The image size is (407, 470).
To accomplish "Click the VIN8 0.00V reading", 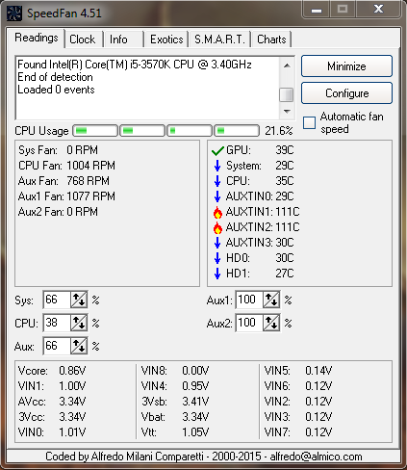I will click(175, 371).
